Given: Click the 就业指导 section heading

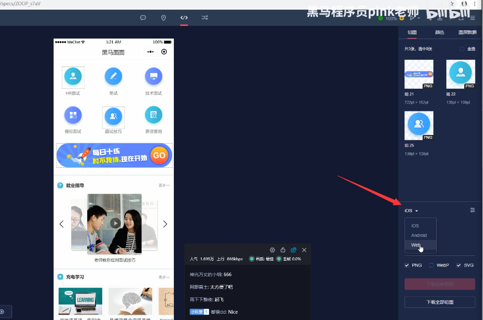Looking at the screenshot, I should point(75,185).
